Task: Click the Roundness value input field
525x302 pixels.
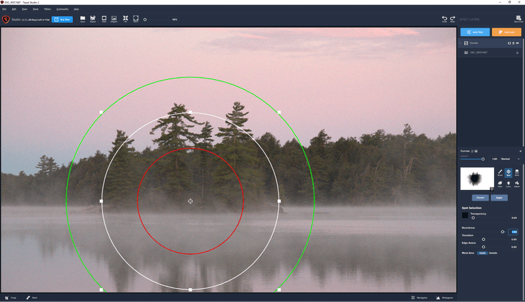Action: [x=513, y=231]
